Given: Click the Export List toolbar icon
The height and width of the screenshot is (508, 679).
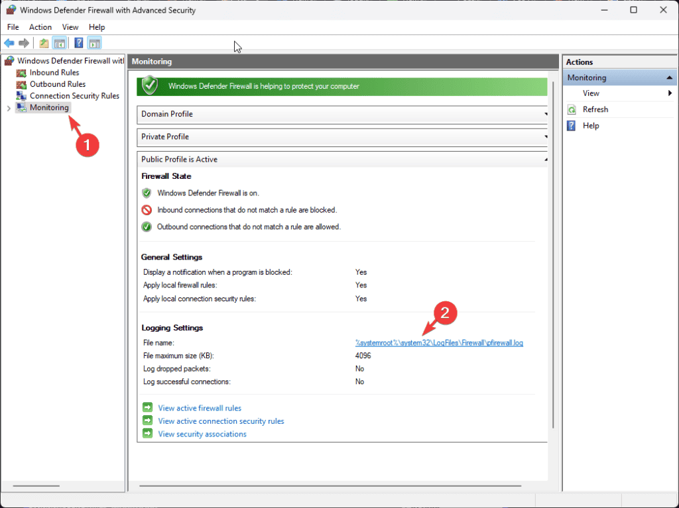Looking at the screenshot, I should pyautogui.click(x=43, y=43).
